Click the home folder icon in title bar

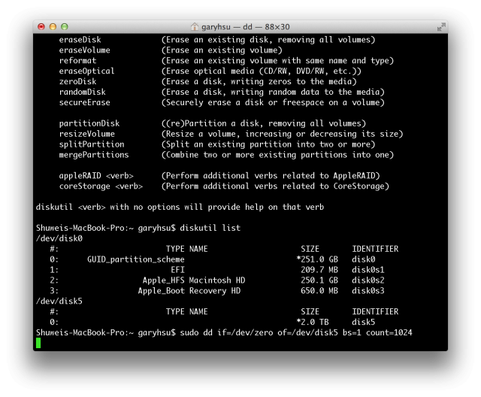[194, 26]
